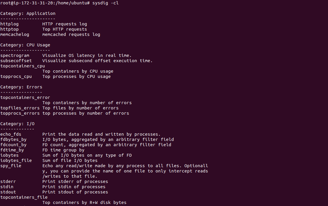Click the 'sysdig -cl' command text
328x206 pixels.
(106, 3)
